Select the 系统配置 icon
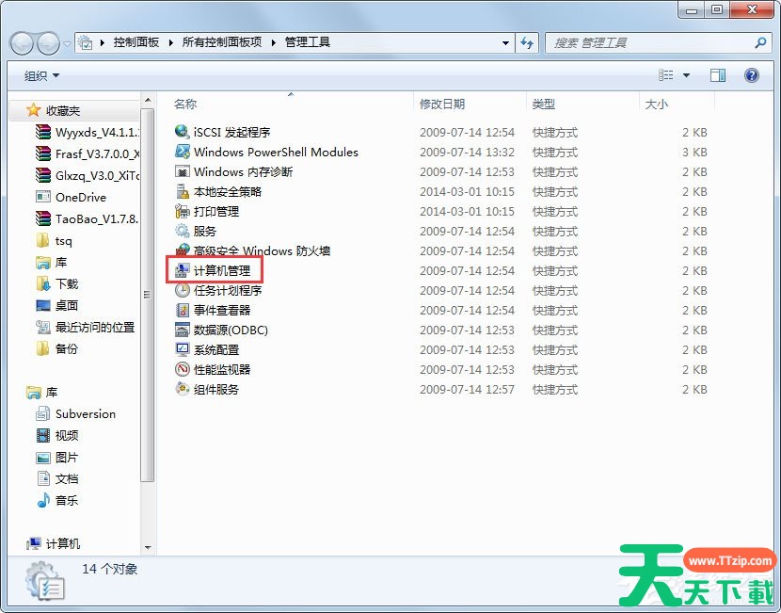Image resolution: width=781 pixels, height=613 pixels. pos(183,350)
